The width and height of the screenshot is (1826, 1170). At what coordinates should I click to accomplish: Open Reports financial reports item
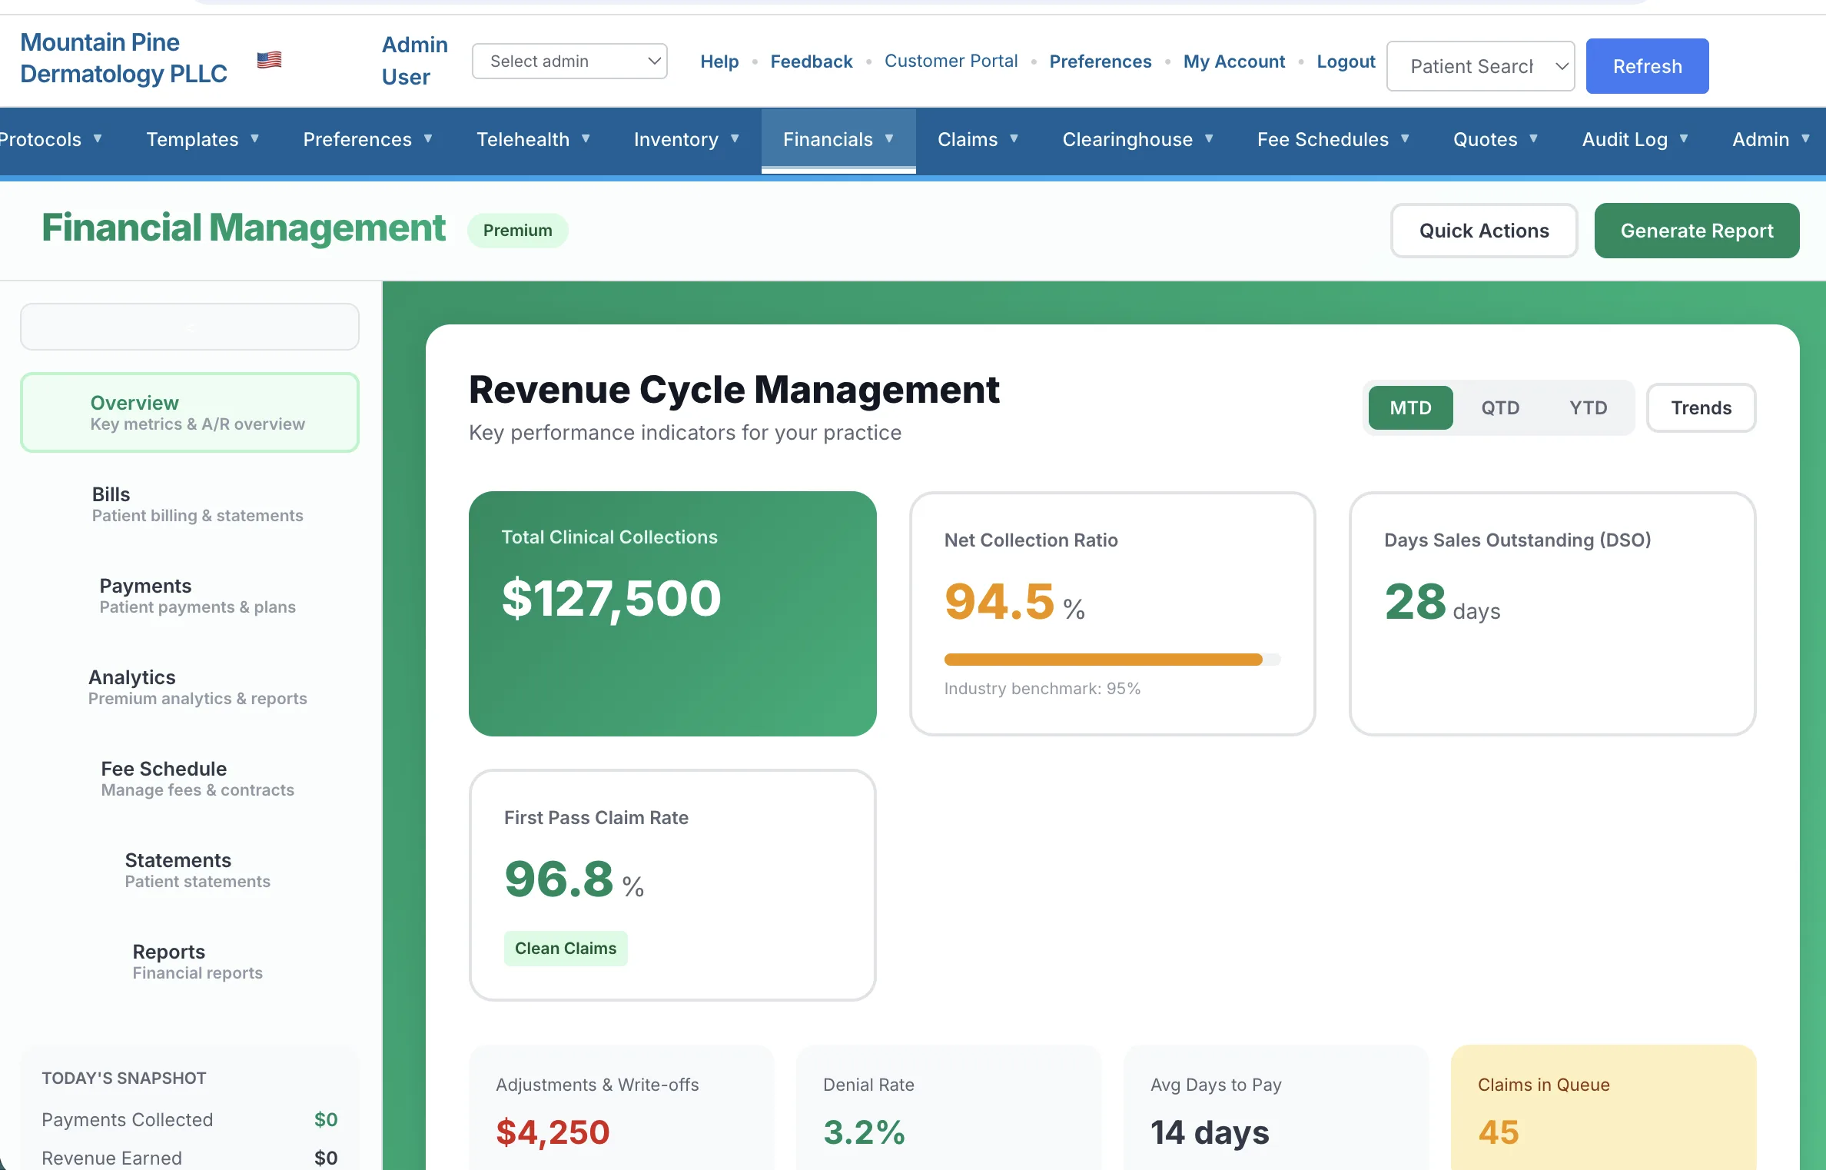(190, 962)
